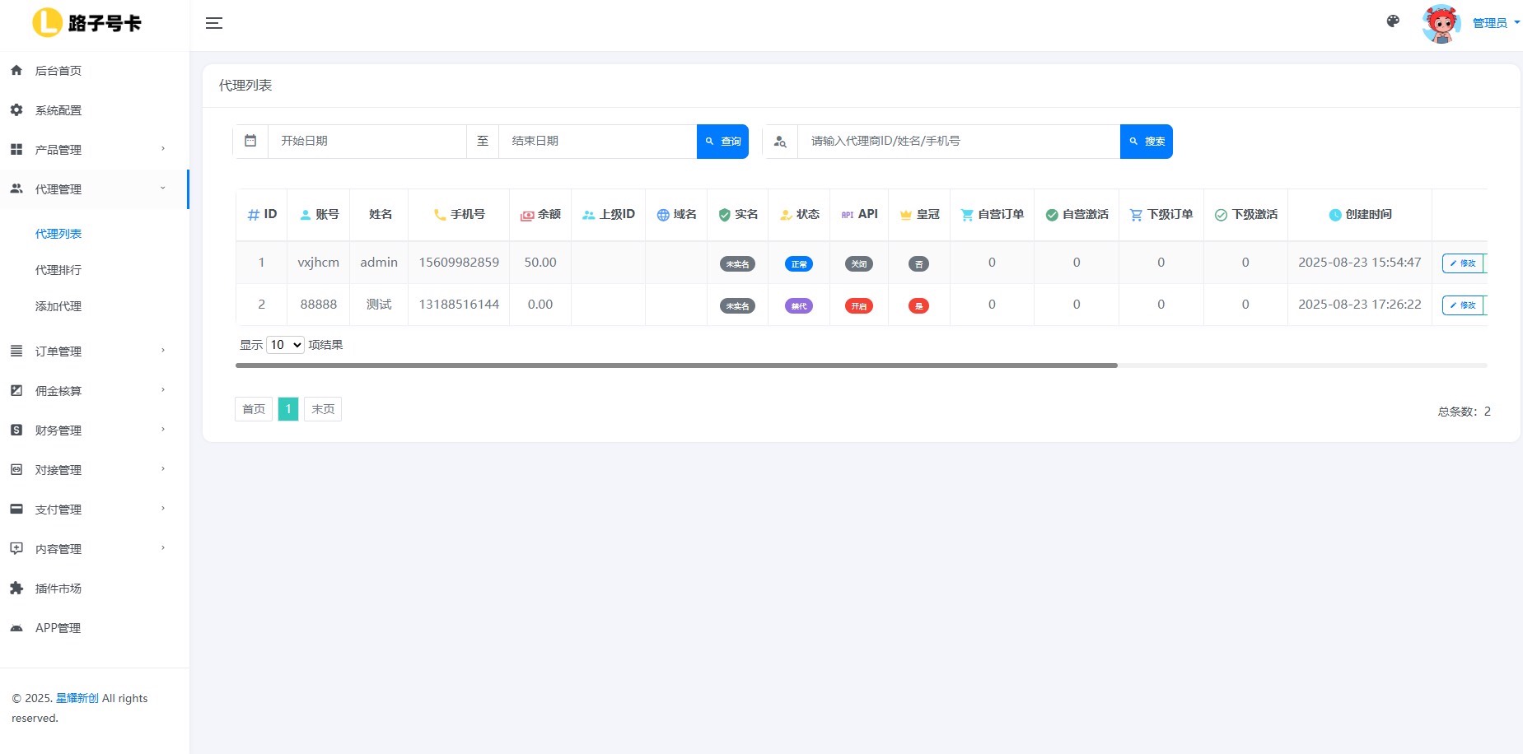Click the calendar icon beside start date
1523x754 pixels.
(250, 141)
